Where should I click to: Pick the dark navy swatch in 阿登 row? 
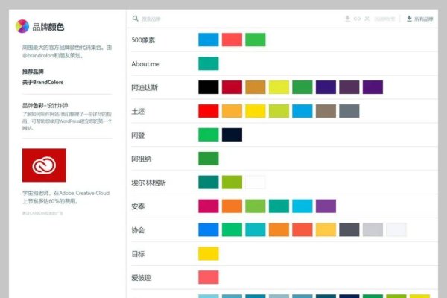[232, 135]
